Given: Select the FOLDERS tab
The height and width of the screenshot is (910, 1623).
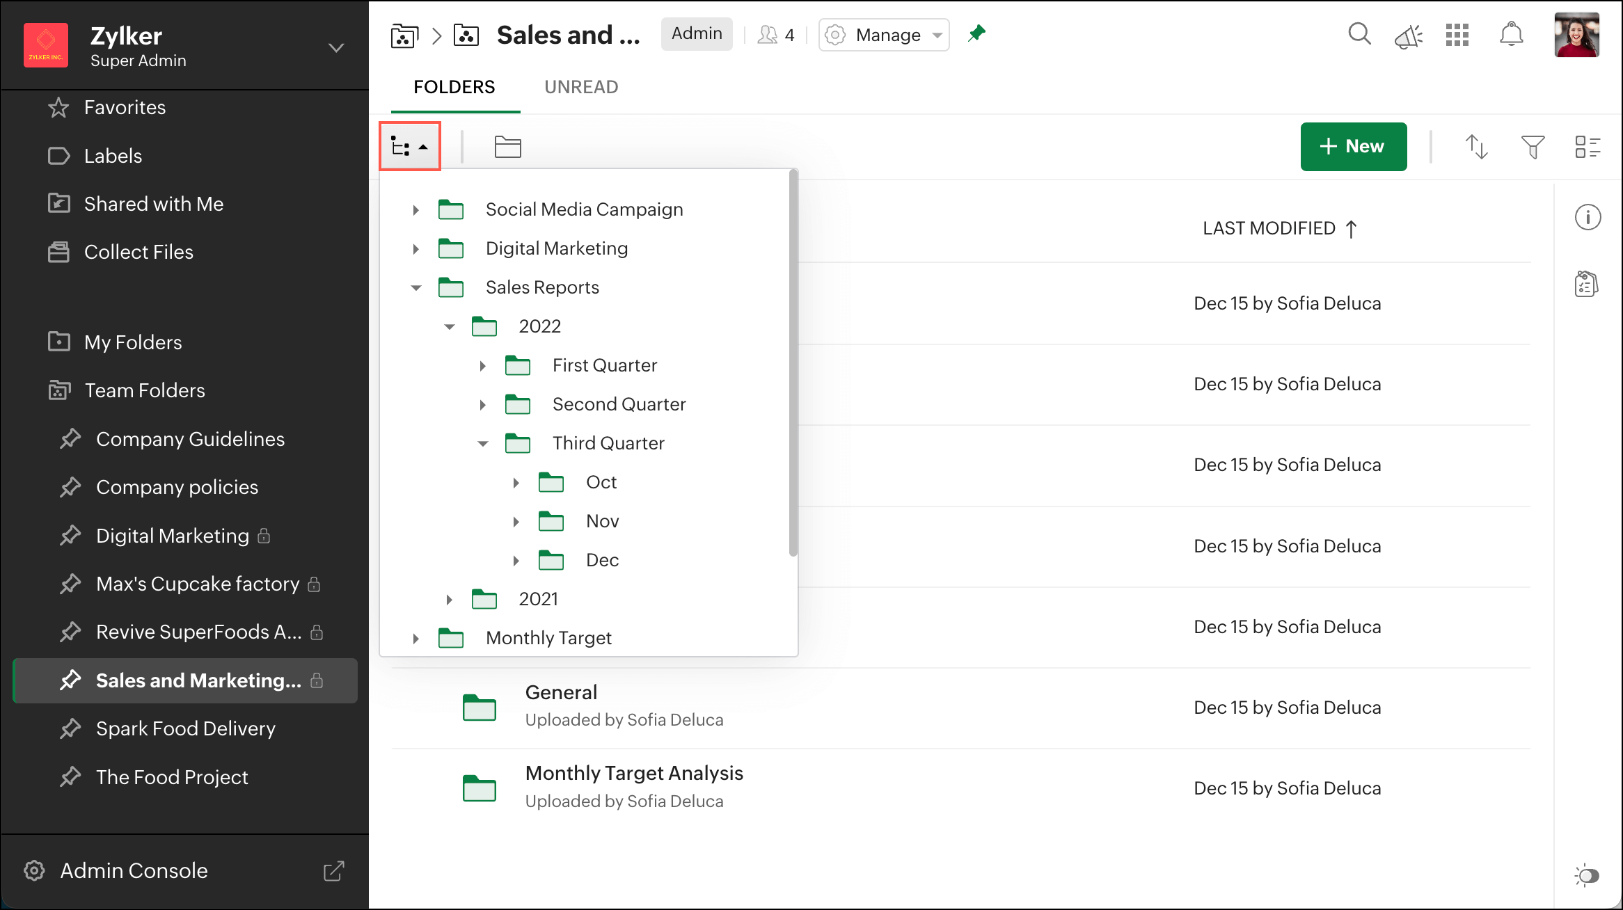Looking at the screenshot, I should [x=454, y=87].
